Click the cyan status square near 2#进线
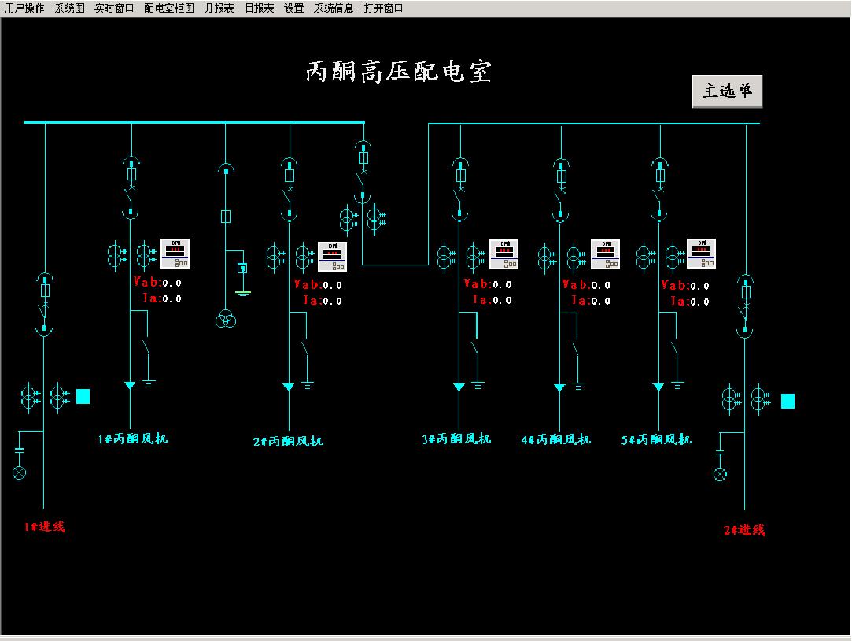This screenshot has width=852, height=641. point(787,402)
